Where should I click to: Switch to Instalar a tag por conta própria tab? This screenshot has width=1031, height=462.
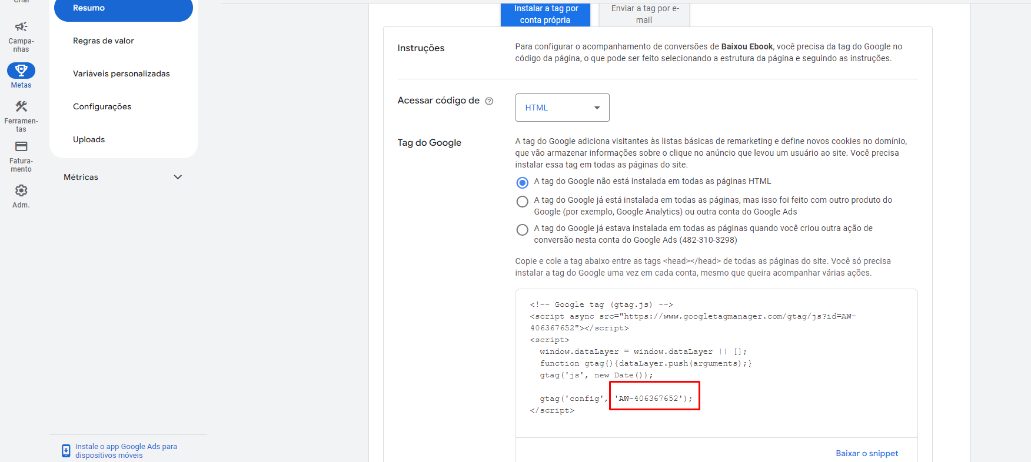(x=545, y=14)
